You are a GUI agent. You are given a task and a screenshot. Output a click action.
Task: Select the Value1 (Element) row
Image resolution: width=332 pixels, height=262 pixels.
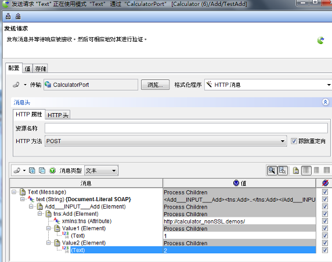(x=84, y=228)
